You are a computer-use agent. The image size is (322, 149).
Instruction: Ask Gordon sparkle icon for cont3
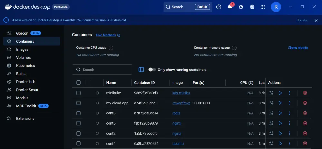coord(271,113)
